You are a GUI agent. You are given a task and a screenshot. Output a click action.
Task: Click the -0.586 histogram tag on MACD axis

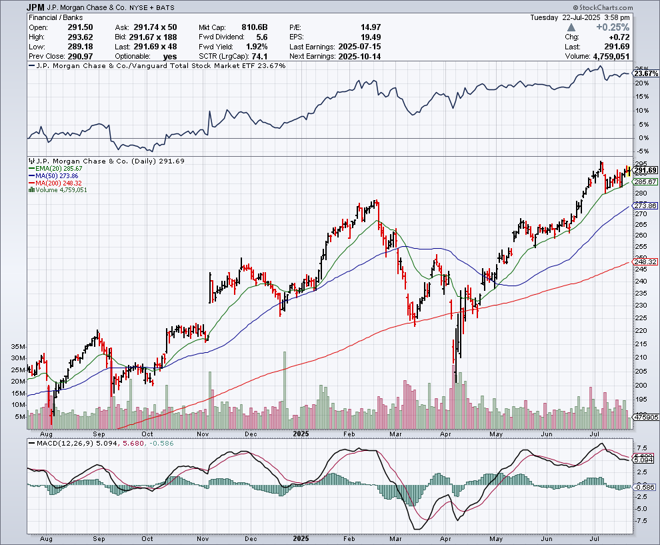[x=645, y=487]
